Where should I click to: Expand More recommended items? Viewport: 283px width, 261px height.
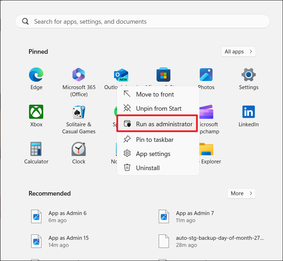[x=241, y=193]
